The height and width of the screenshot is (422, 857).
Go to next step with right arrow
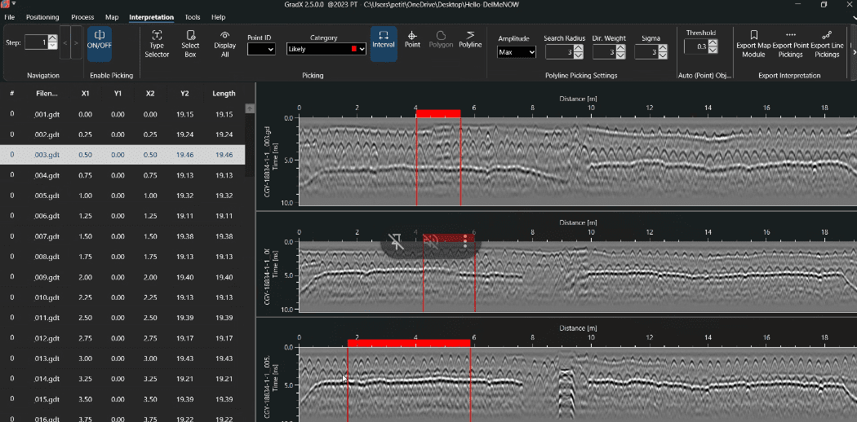point(77,42)
